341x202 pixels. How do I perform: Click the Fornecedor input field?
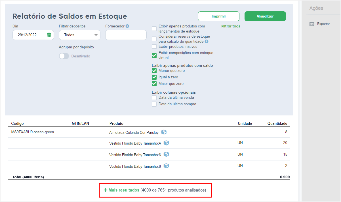pos(126,35)
